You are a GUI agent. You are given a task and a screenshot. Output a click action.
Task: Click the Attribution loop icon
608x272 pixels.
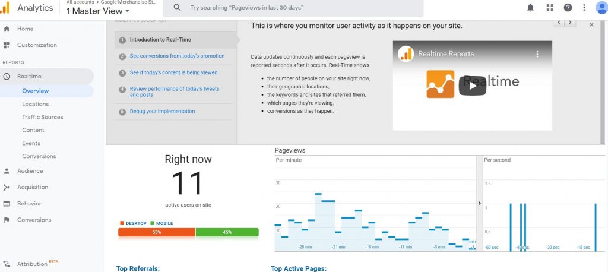[7, 264]
